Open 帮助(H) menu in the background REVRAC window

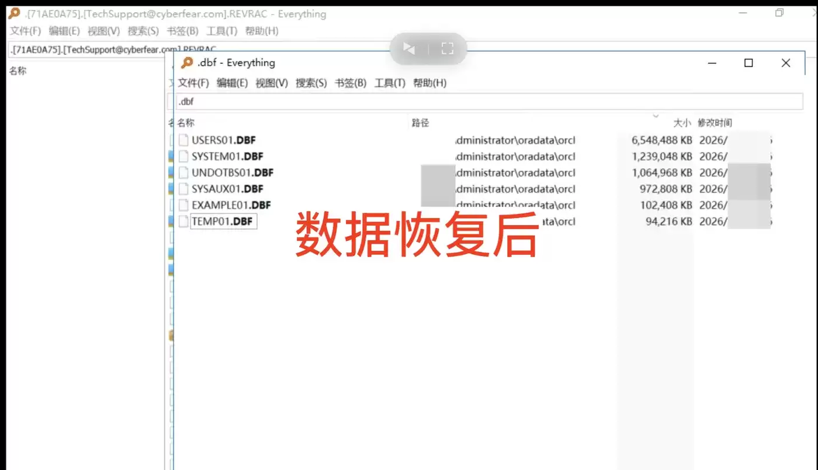pyautogui.click(x=261, y=31)
